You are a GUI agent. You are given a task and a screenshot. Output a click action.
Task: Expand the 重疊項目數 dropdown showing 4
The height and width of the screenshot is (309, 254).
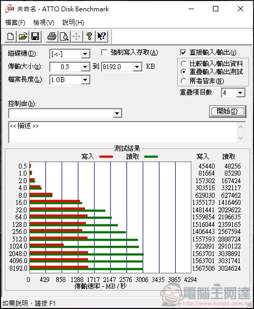pyautogui.click(x=240, y=92)
